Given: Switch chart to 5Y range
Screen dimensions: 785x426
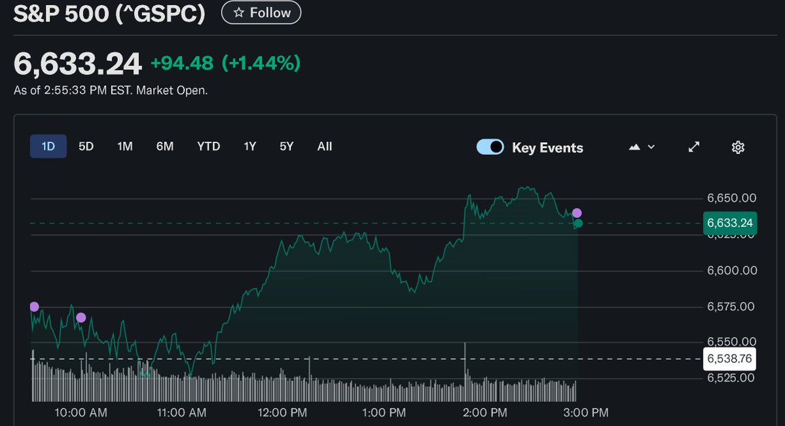Looking at the screenshot, I should [286, 146].
